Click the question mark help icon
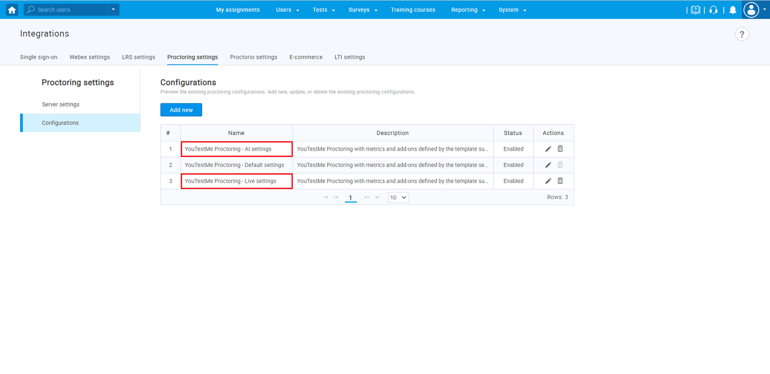Screen dimensions: 770x374 coord(742,34)
